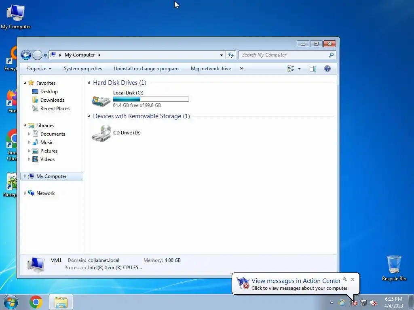The width and height of the screenshot is (414, 310).
Task: Open the Pictures library
Action: (49, 151)
